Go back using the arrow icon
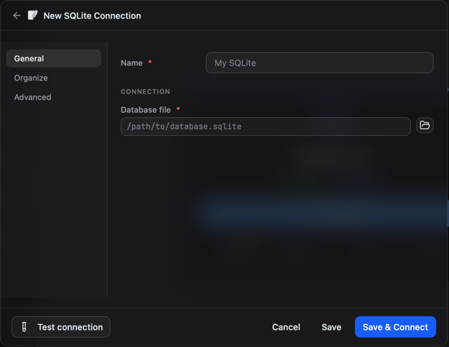Image resolution: width=449 pixels, height=347 pixels. (17, 15)
